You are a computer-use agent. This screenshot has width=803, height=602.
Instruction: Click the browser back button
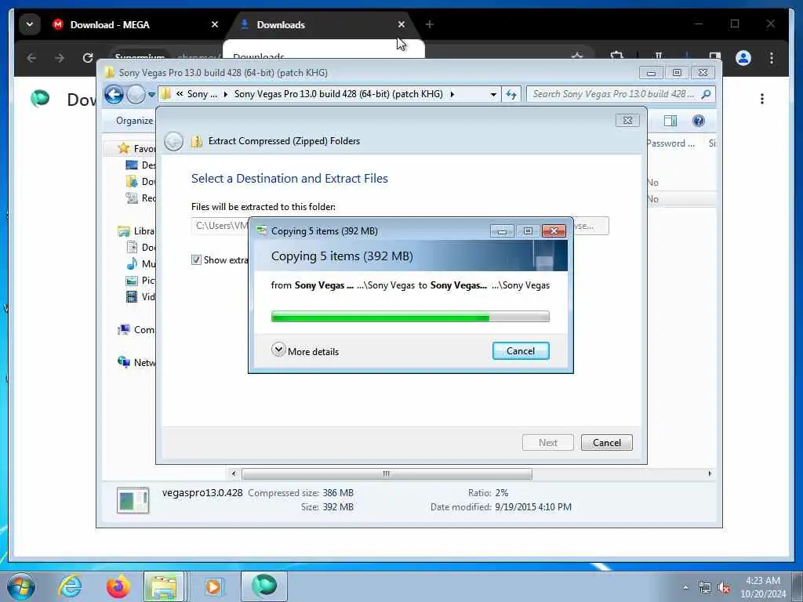pos(31,58)
